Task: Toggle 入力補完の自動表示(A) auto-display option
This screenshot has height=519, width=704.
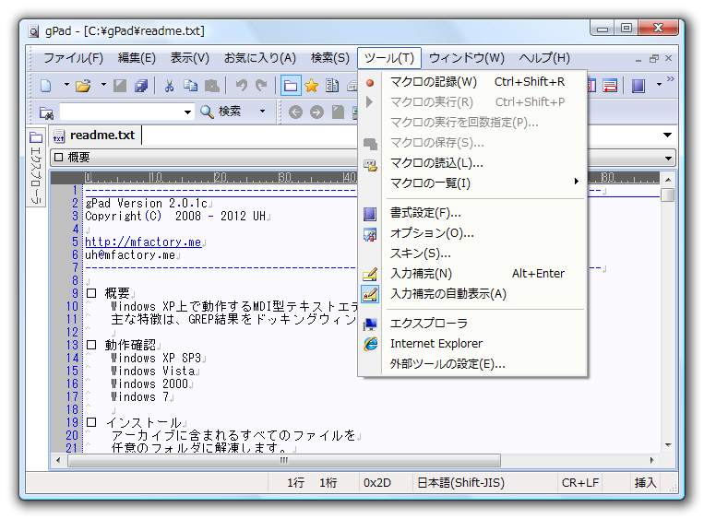Action: click(447, 294)
